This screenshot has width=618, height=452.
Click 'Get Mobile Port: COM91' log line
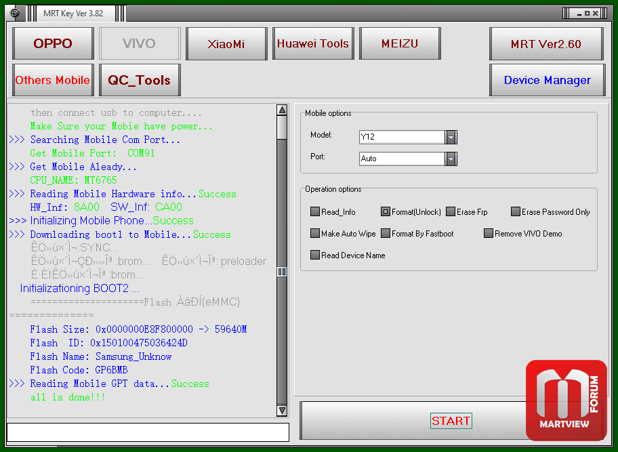coord(93,153)
